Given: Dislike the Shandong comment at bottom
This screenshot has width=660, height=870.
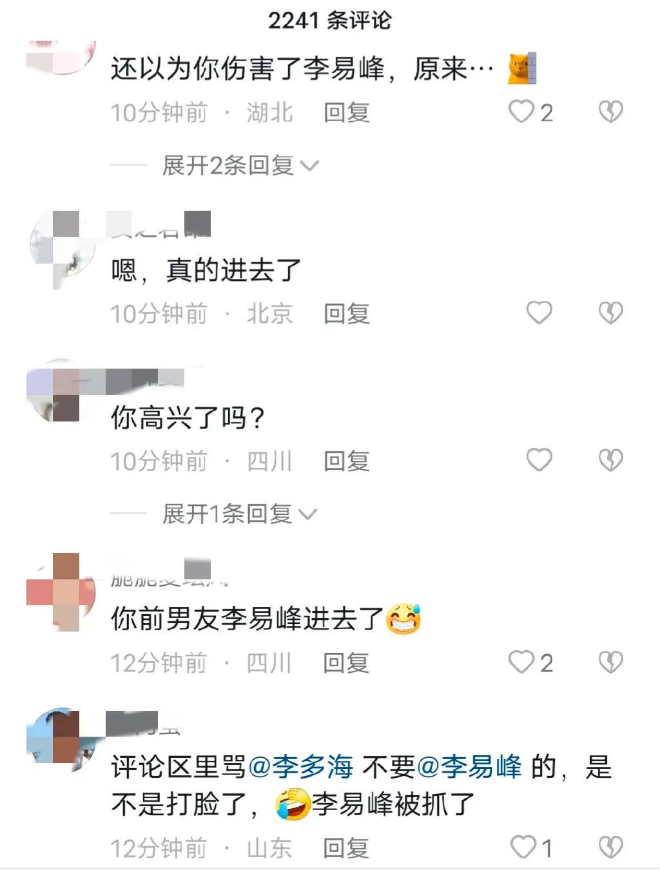Looking at the screenshot, I should [x=610, y=847].
